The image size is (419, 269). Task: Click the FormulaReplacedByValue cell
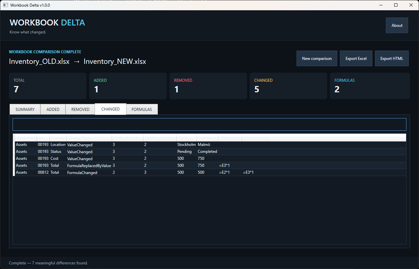89,165
